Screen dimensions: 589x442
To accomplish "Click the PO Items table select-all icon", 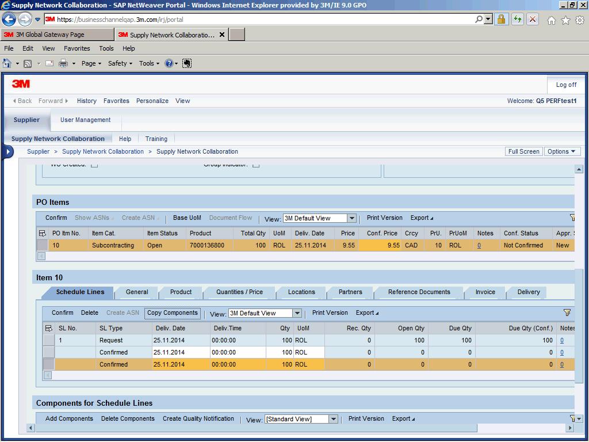I will point(42,234).
